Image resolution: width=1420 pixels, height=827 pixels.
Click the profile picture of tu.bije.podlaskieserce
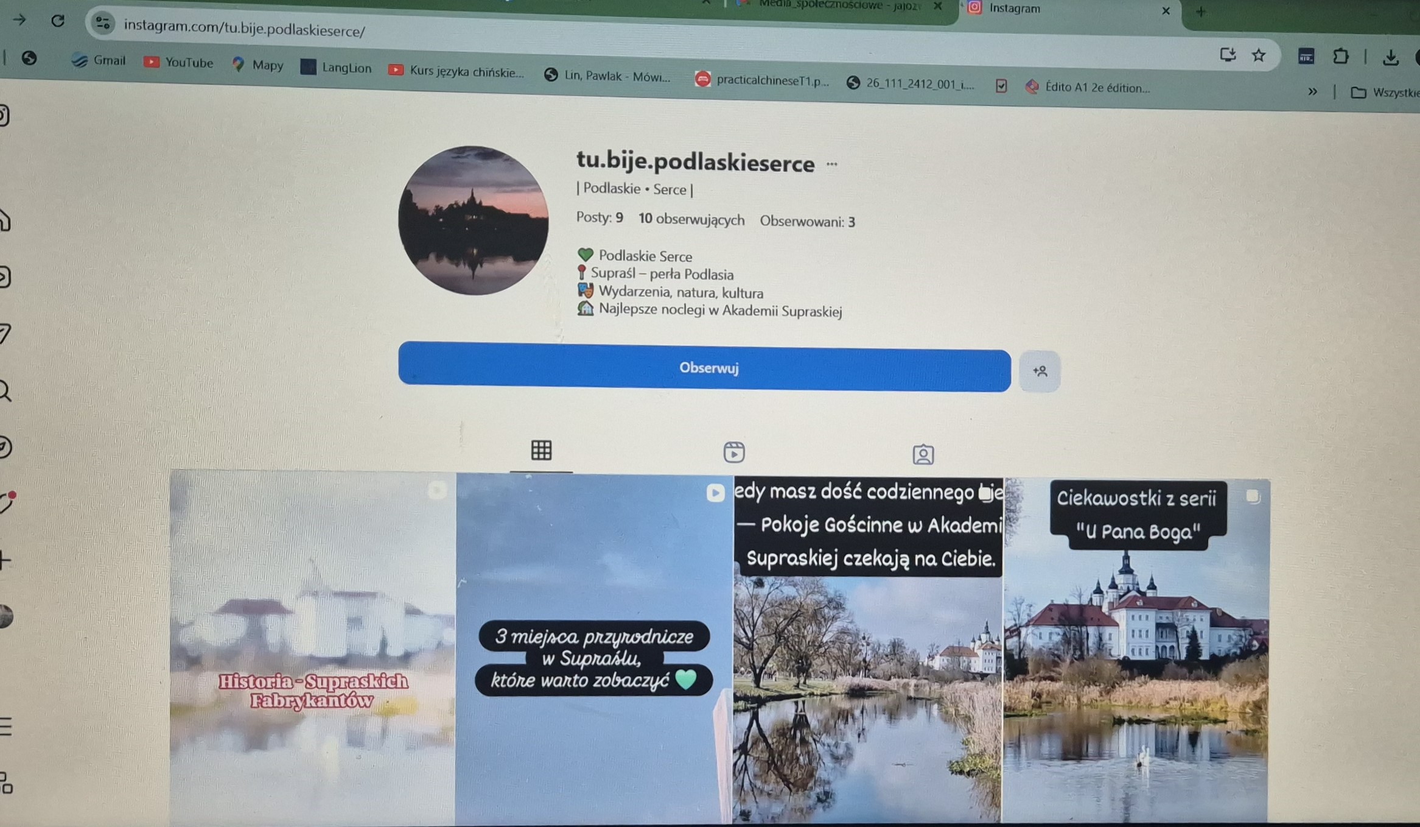(x=473, y=220)
